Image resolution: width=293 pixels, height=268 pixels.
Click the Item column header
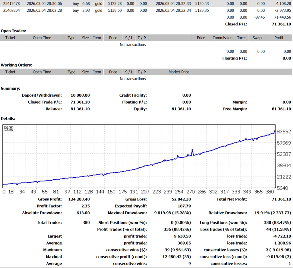[x=97, y=37]
